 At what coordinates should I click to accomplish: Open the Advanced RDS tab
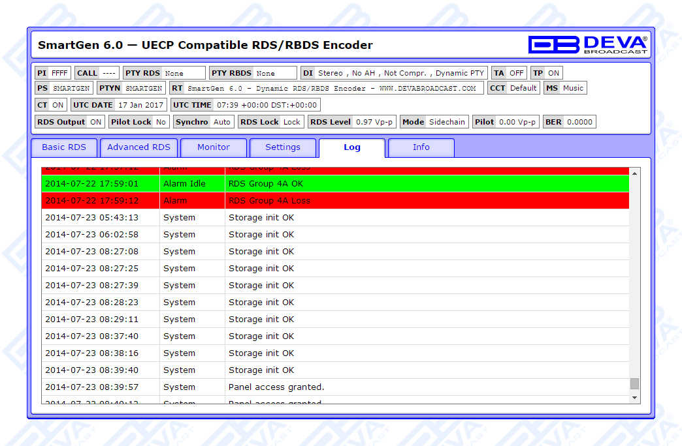tap(138, 147)
